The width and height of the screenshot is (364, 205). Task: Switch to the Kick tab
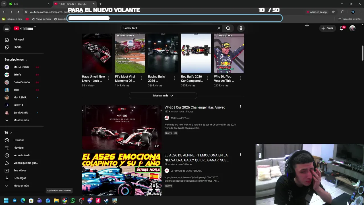pyautogui.click(x=28, y=4)
